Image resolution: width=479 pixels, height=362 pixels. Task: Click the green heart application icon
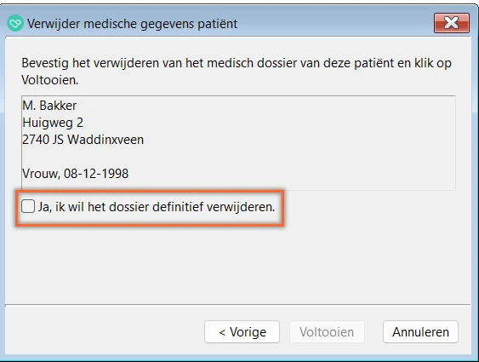point(15,23)
